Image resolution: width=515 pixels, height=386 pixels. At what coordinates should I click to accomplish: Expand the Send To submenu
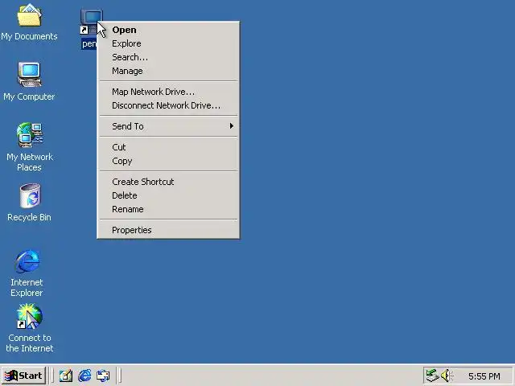pos(168,126)
